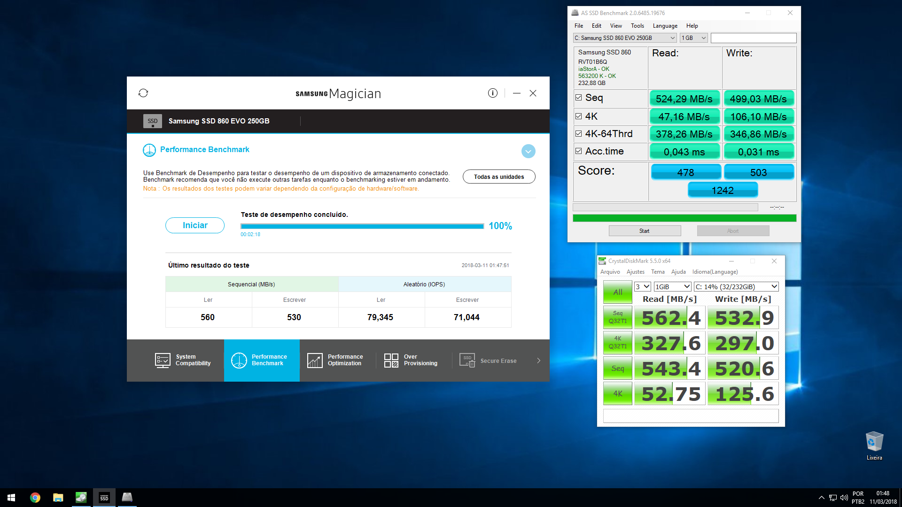Open the Idioma(Language) menu in CrystalDiskMark

pos(715,272)
